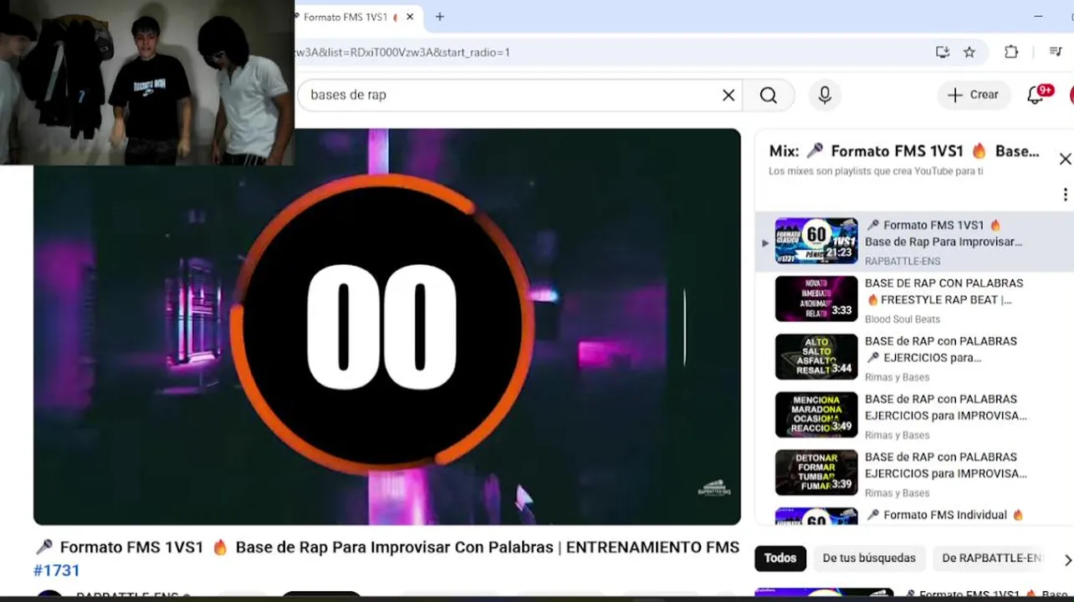Clear the search box with the X icon
The height and width of the screenshot is (602, 1074).
tap(729, 95)
